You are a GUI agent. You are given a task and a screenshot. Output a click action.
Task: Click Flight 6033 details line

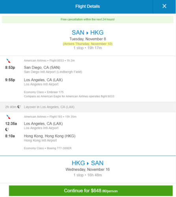pyautogui.click(x=49, y=61)
